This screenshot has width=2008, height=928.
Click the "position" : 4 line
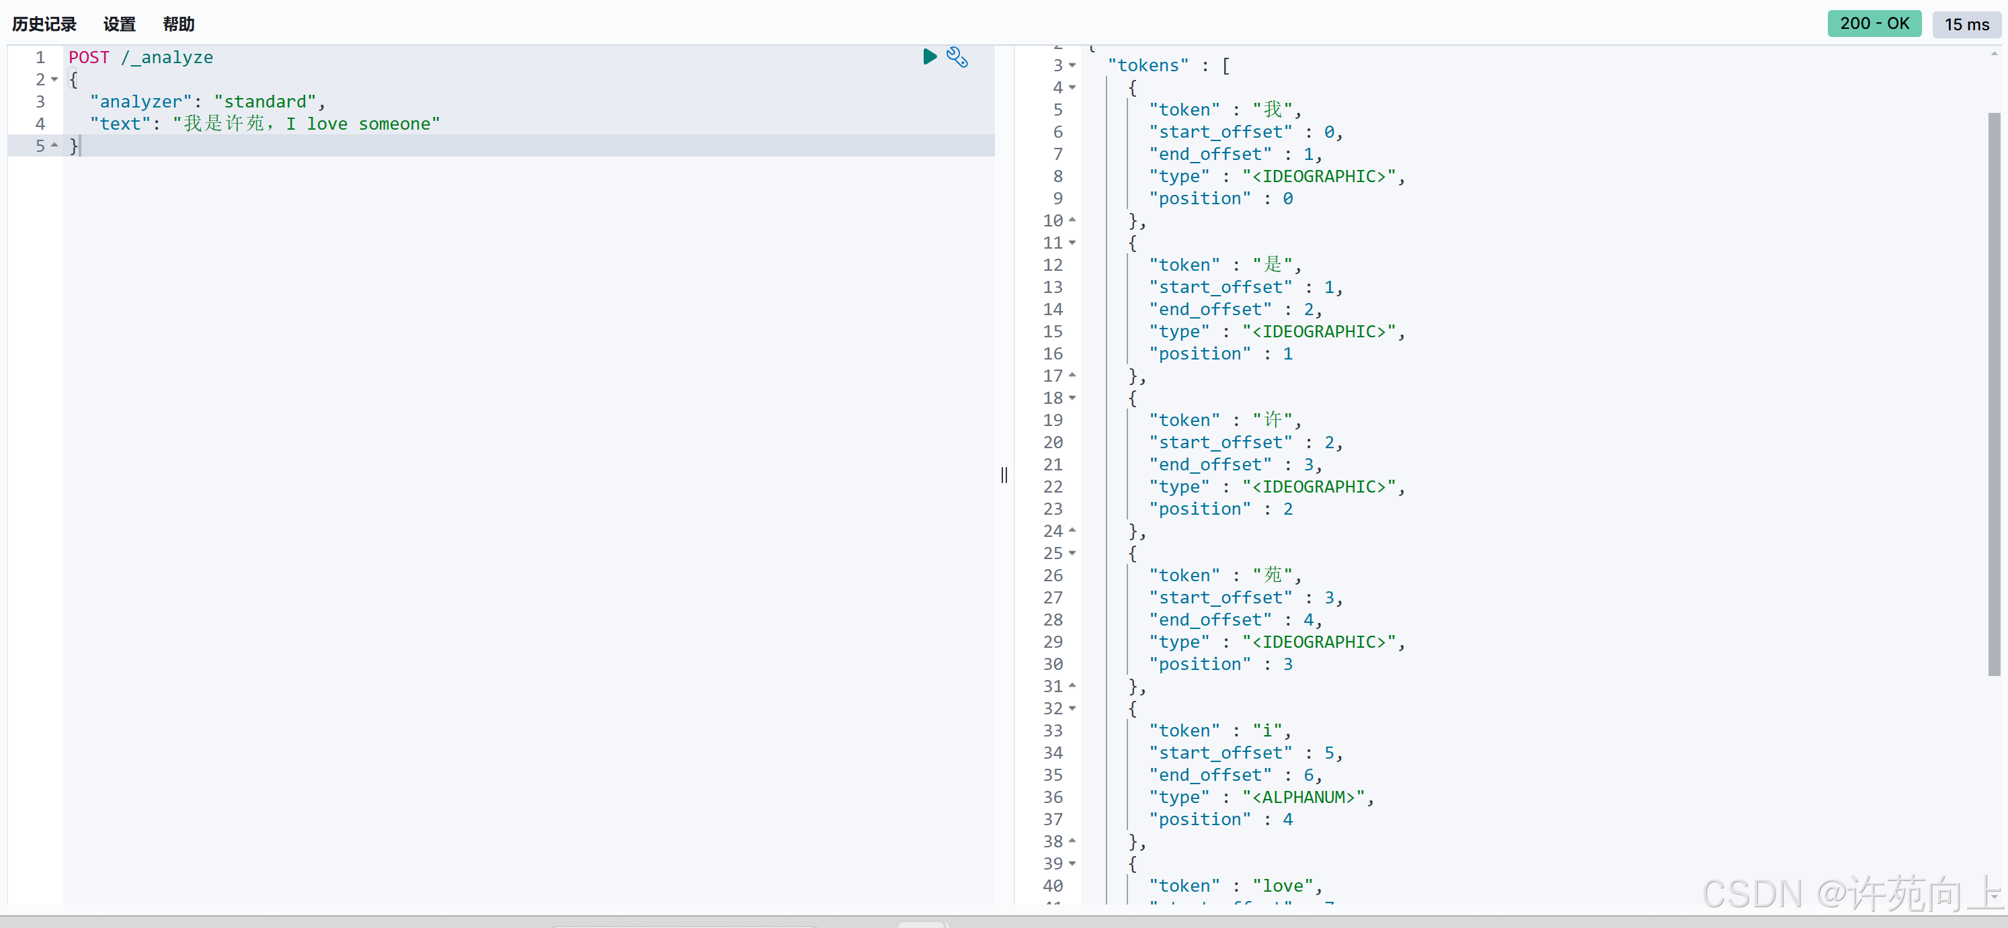pyautogui.click(x=1221, y=819)
